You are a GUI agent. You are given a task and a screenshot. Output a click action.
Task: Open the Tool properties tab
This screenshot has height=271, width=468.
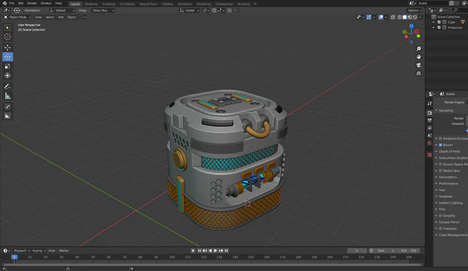[430, 103]
